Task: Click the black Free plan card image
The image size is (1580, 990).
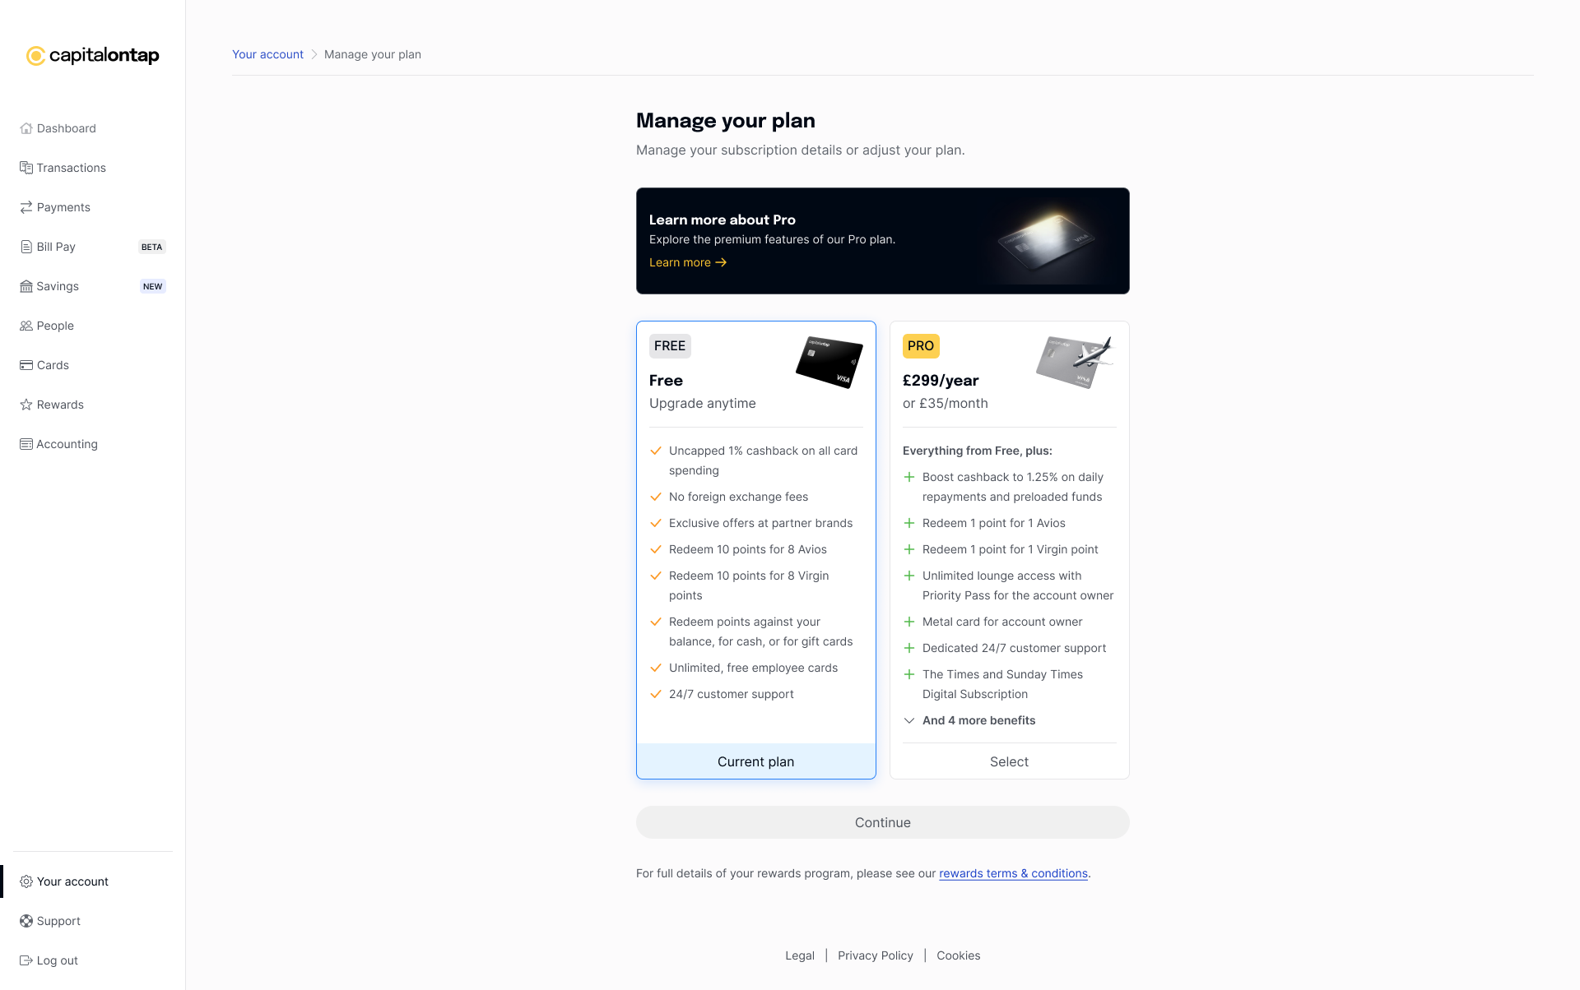Action: 829,363
